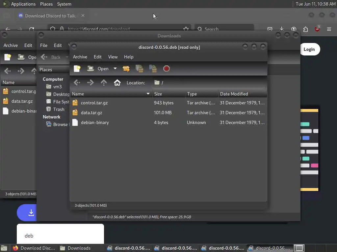Click data.tar.gz archive file icon

click(x=75, y=113)
